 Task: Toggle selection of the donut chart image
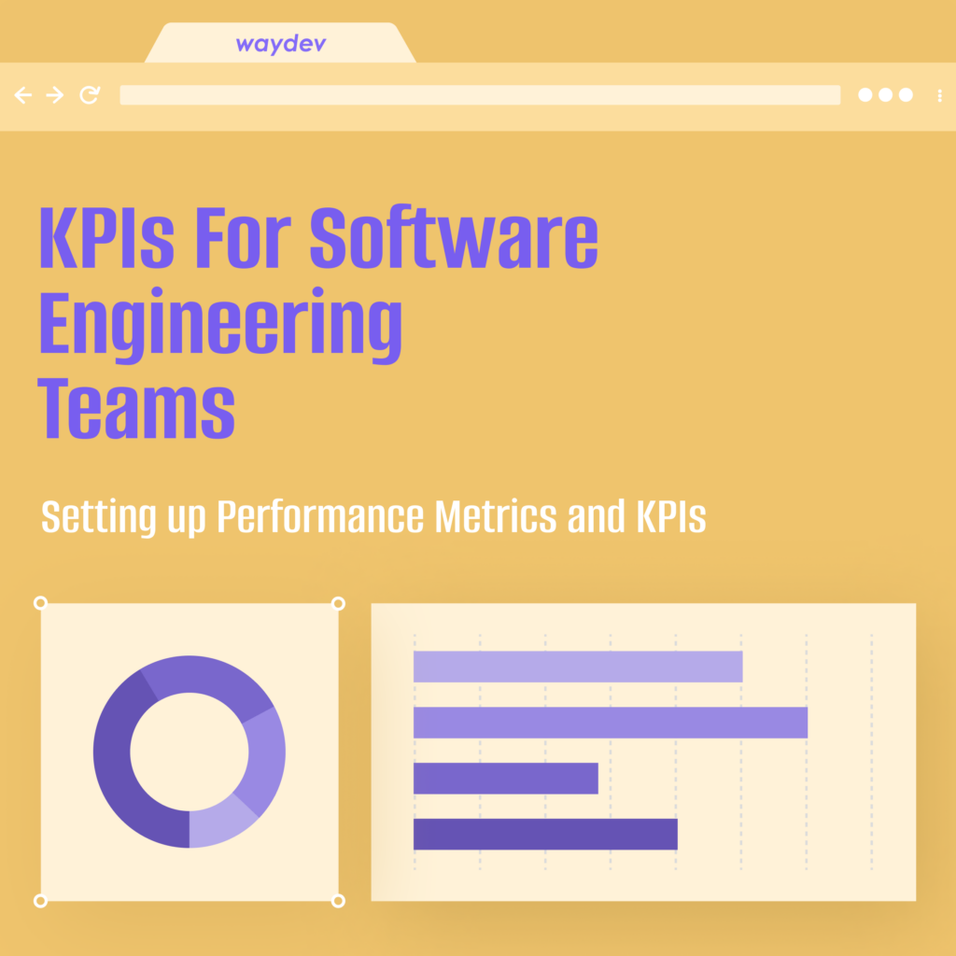click(x=189, y=752)
